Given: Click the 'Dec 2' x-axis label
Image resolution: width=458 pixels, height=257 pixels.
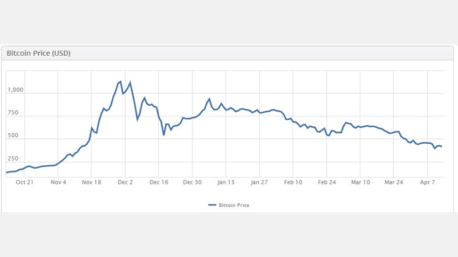Looking at the screenshot, I should (x=125, y=182).
